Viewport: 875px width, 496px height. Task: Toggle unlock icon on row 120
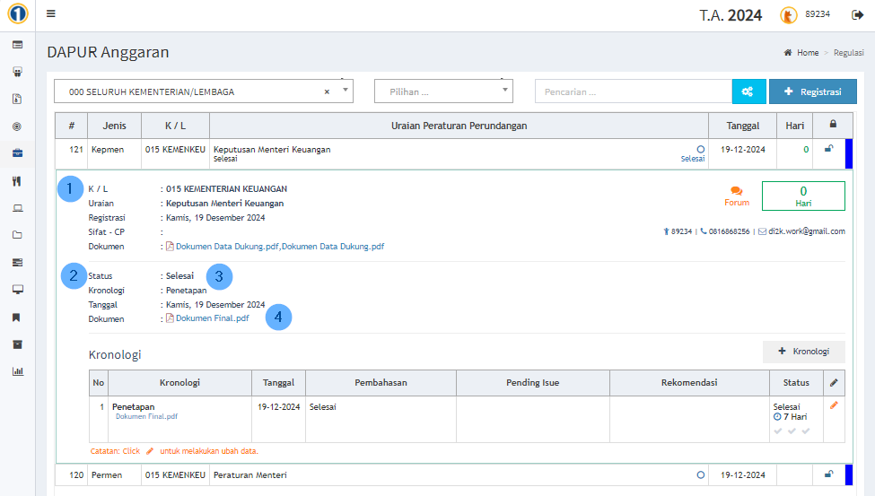[x=828, y=474]
